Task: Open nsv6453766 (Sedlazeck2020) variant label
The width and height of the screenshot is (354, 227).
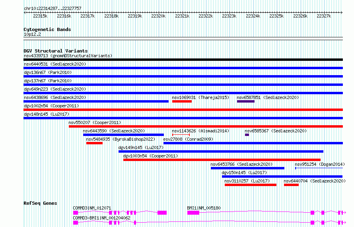Action: tap(241, 164)
